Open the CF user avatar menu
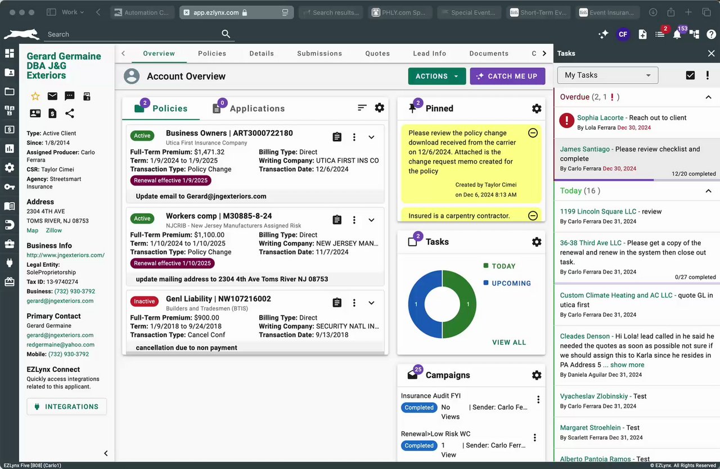 (623, 34)
